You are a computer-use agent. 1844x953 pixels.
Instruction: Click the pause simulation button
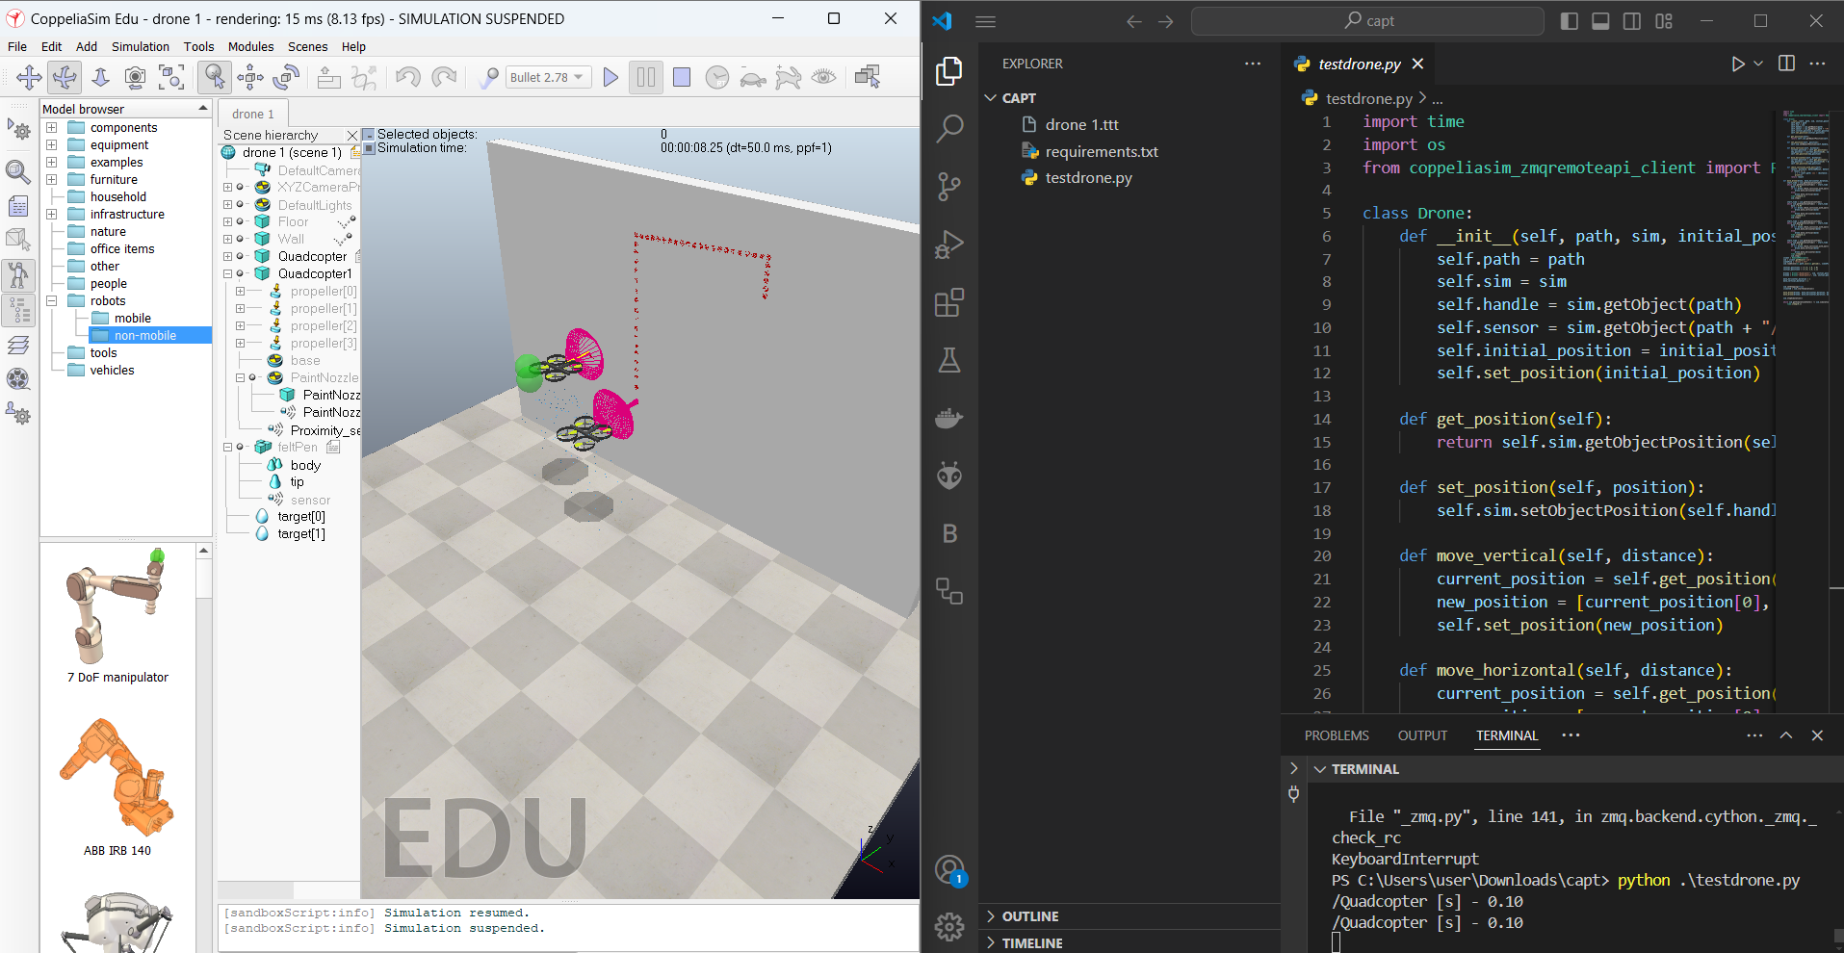tap(646, 77)
